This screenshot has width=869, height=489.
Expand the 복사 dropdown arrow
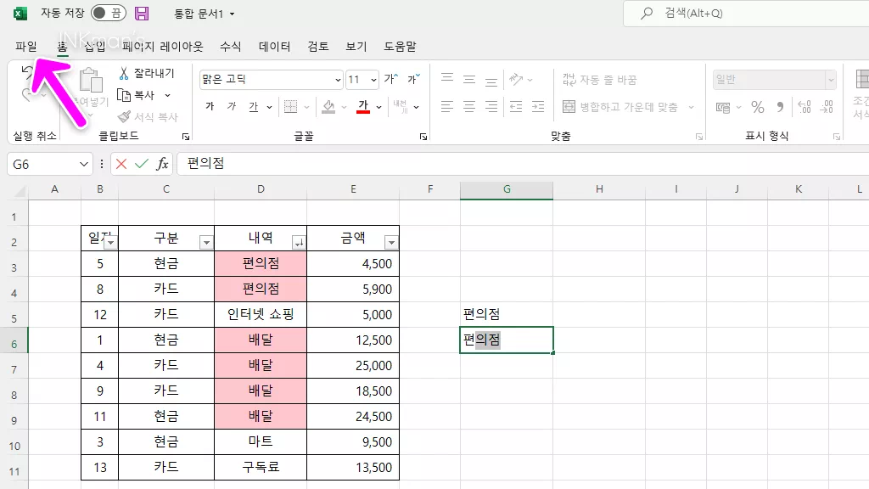[167, 95]
